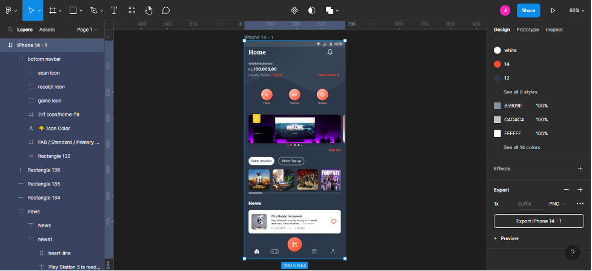Image resolution: width=592 pixels, height=271 pixels.
Task: Open the Resources components tool
Action: tap(131, 10)
